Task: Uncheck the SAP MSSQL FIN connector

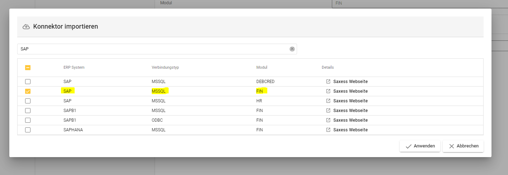Action: [28, 91]
